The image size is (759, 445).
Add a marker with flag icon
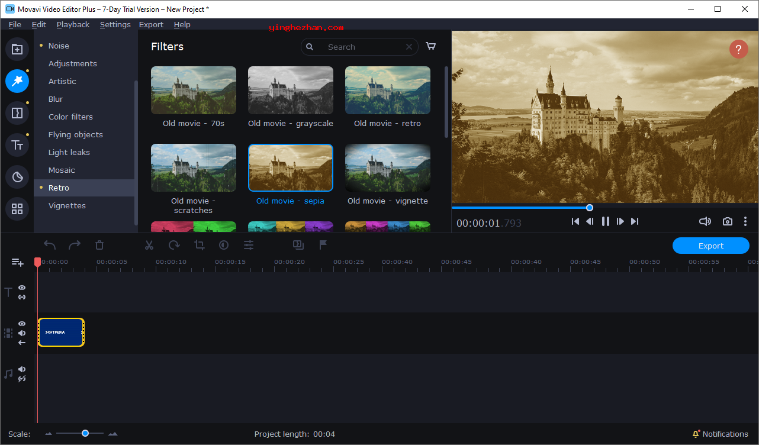point(323,244)
